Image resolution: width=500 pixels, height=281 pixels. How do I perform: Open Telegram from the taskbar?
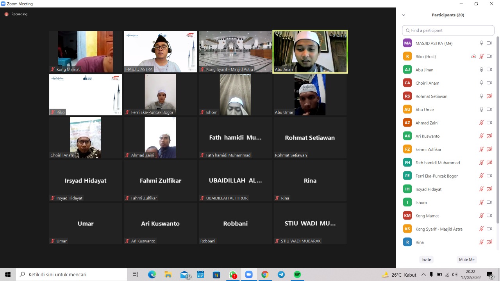pyautogui.click(x=281, y=275)
